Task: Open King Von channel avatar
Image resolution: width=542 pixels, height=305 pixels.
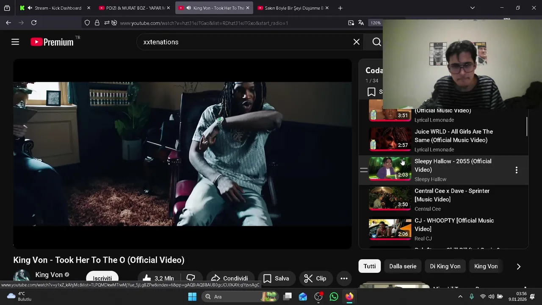Action: click(22, 277)
